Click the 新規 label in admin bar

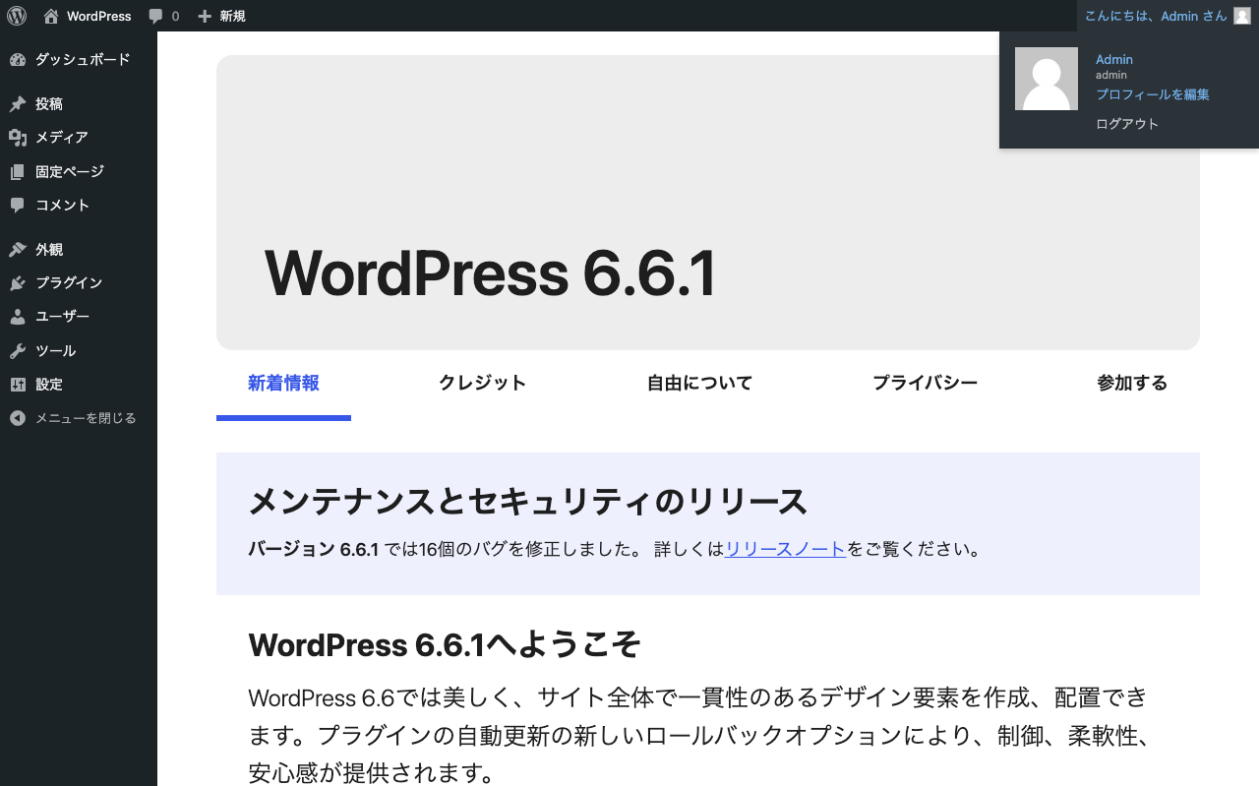(233, 16)
